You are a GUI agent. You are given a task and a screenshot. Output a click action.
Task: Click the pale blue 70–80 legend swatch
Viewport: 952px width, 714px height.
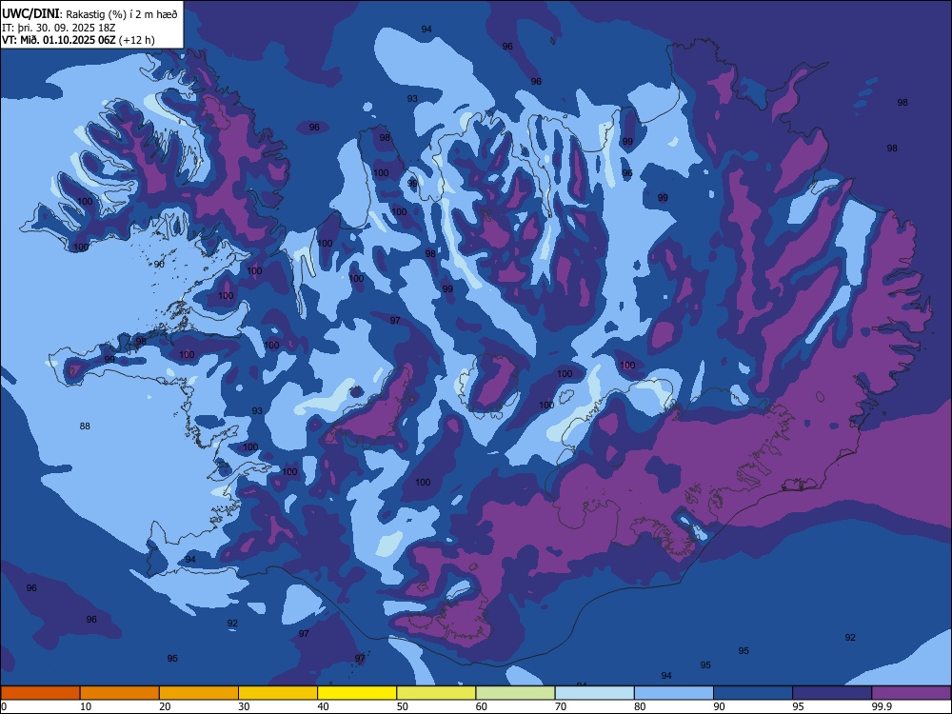pyautogui.click(x=594, y=693)
